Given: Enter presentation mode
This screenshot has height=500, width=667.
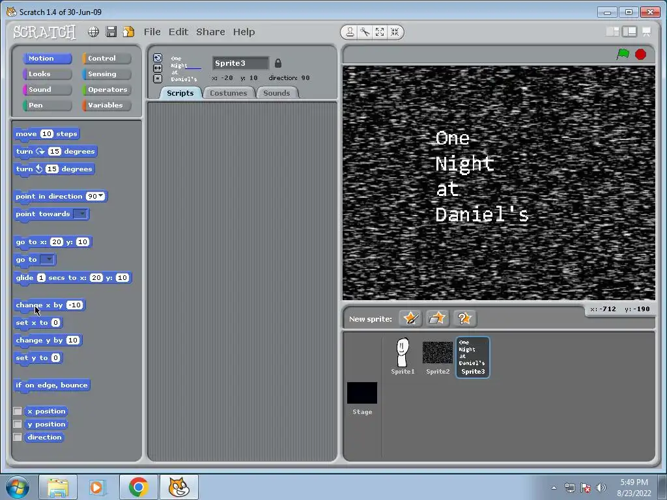Looking at the screenshot, I should point(646,32).
